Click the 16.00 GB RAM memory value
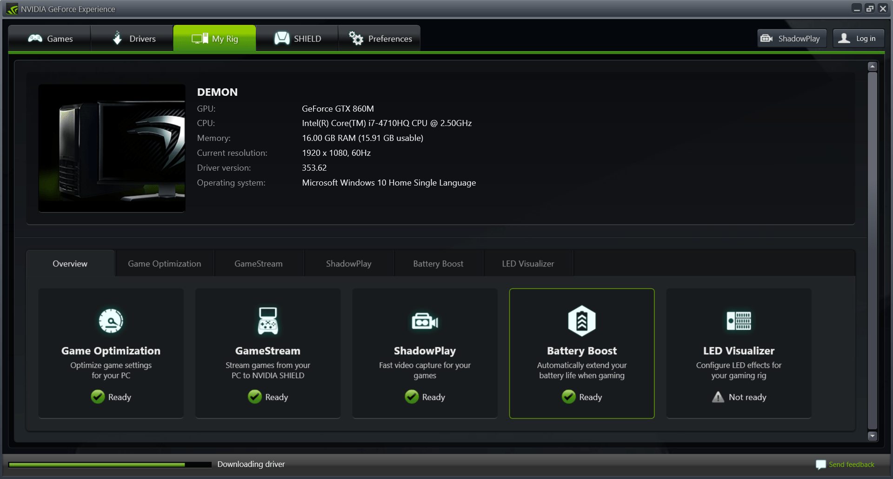893x479 pixels. point(363,138)
